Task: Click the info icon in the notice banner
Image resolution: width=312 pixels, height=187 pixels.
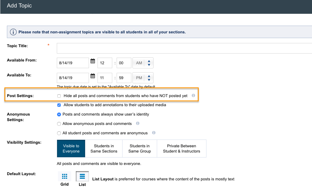Action: click(13, 32)
